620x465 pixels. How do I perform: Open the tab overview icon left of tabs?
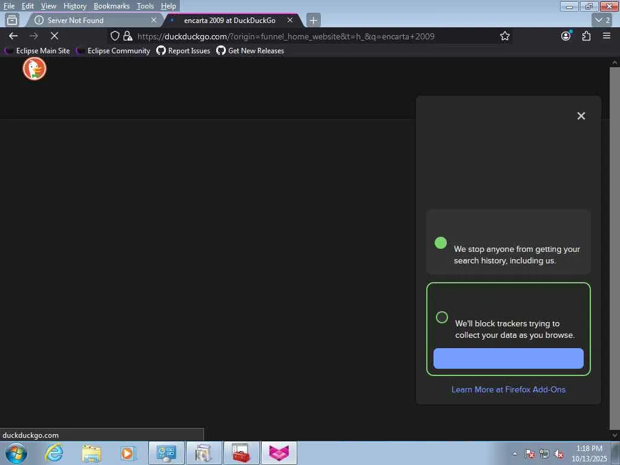coord(12,20)
